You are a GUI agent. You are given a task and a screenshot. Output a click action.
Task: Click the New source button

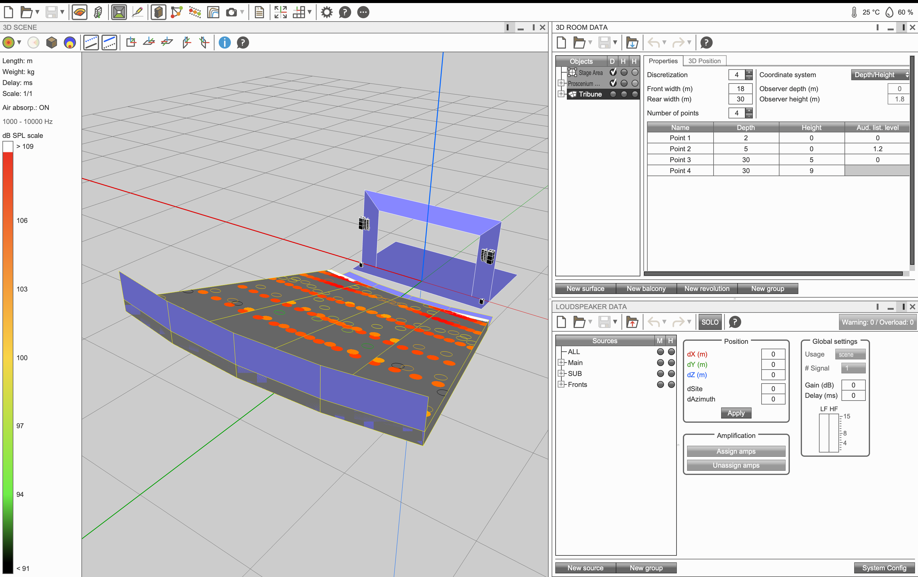coord(585,568)
